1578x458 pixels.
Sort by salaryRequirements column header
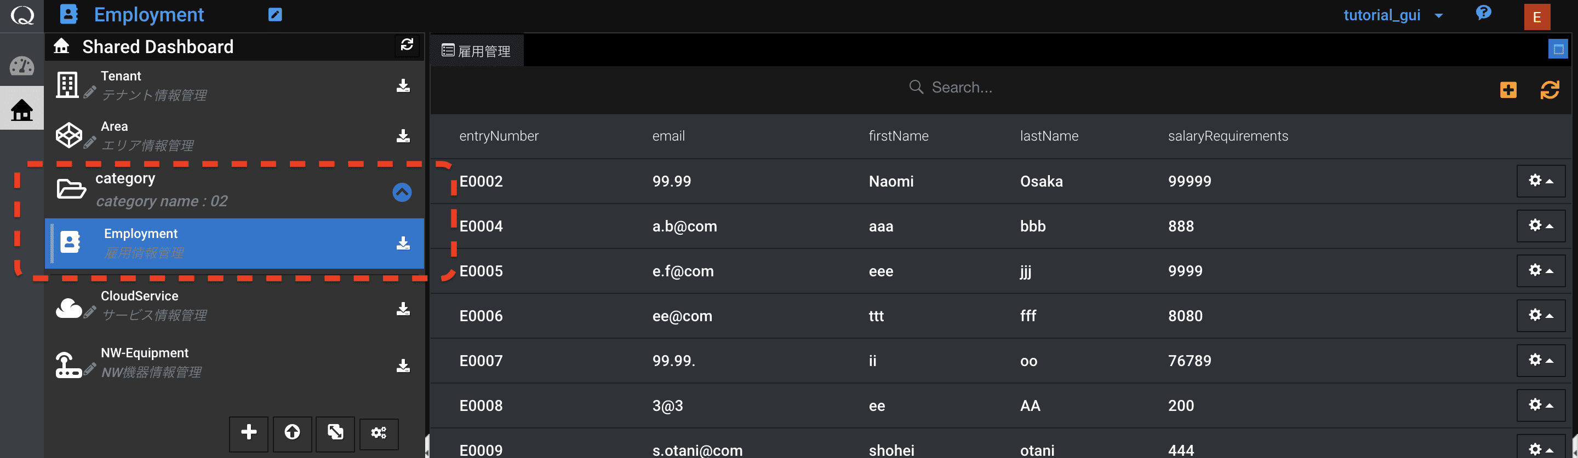pos(1227,136)
